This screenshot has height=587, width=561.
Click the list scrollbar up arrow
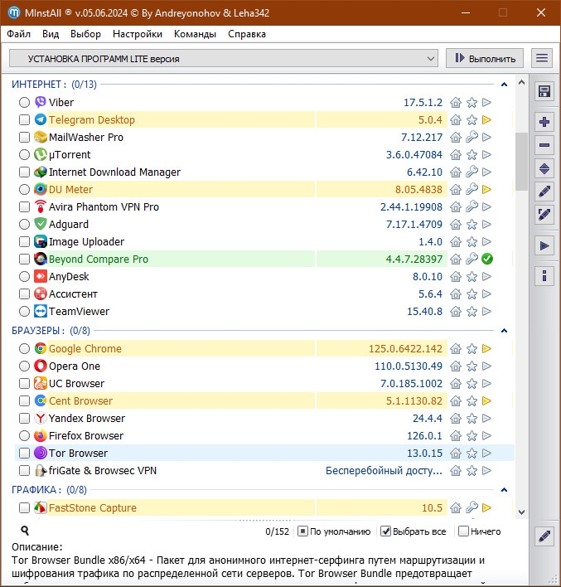(x=521, y=83)
